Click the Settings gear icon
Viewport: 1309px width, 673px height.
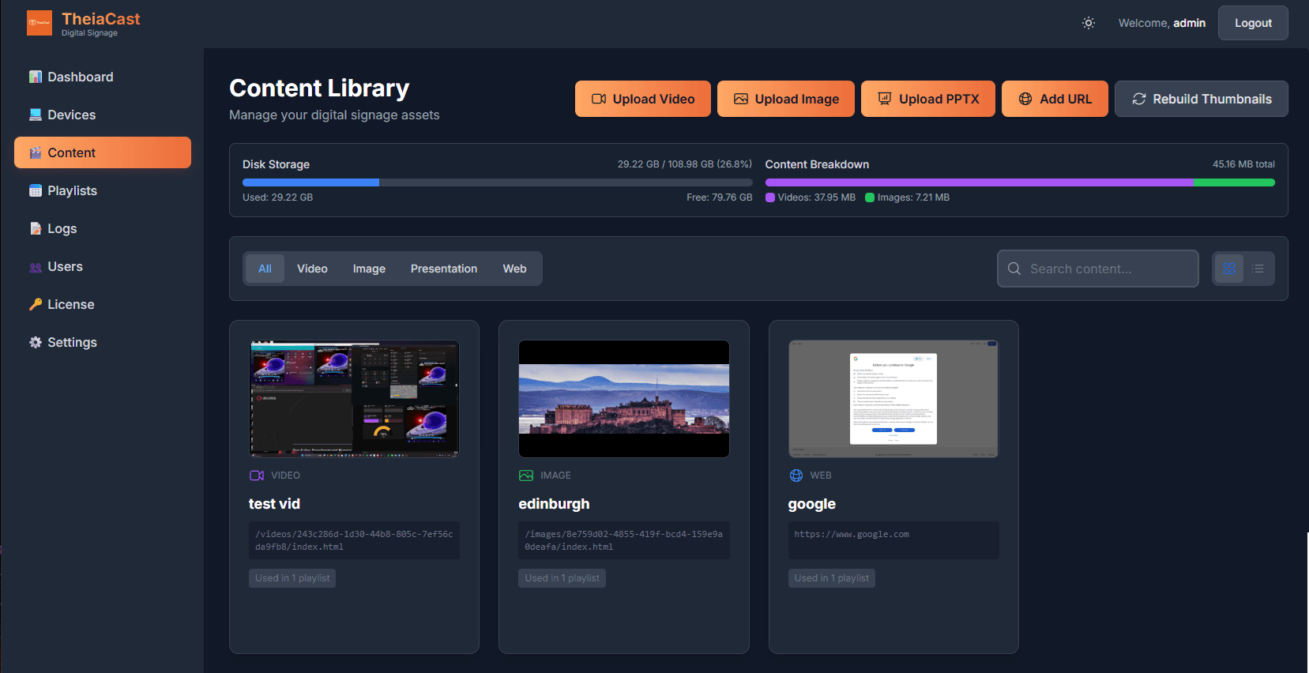tap(36, 342)
